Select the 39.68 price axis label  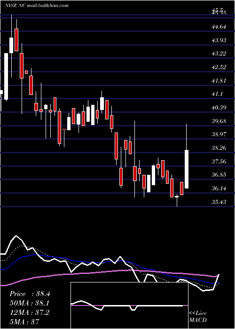coord(219,121)
